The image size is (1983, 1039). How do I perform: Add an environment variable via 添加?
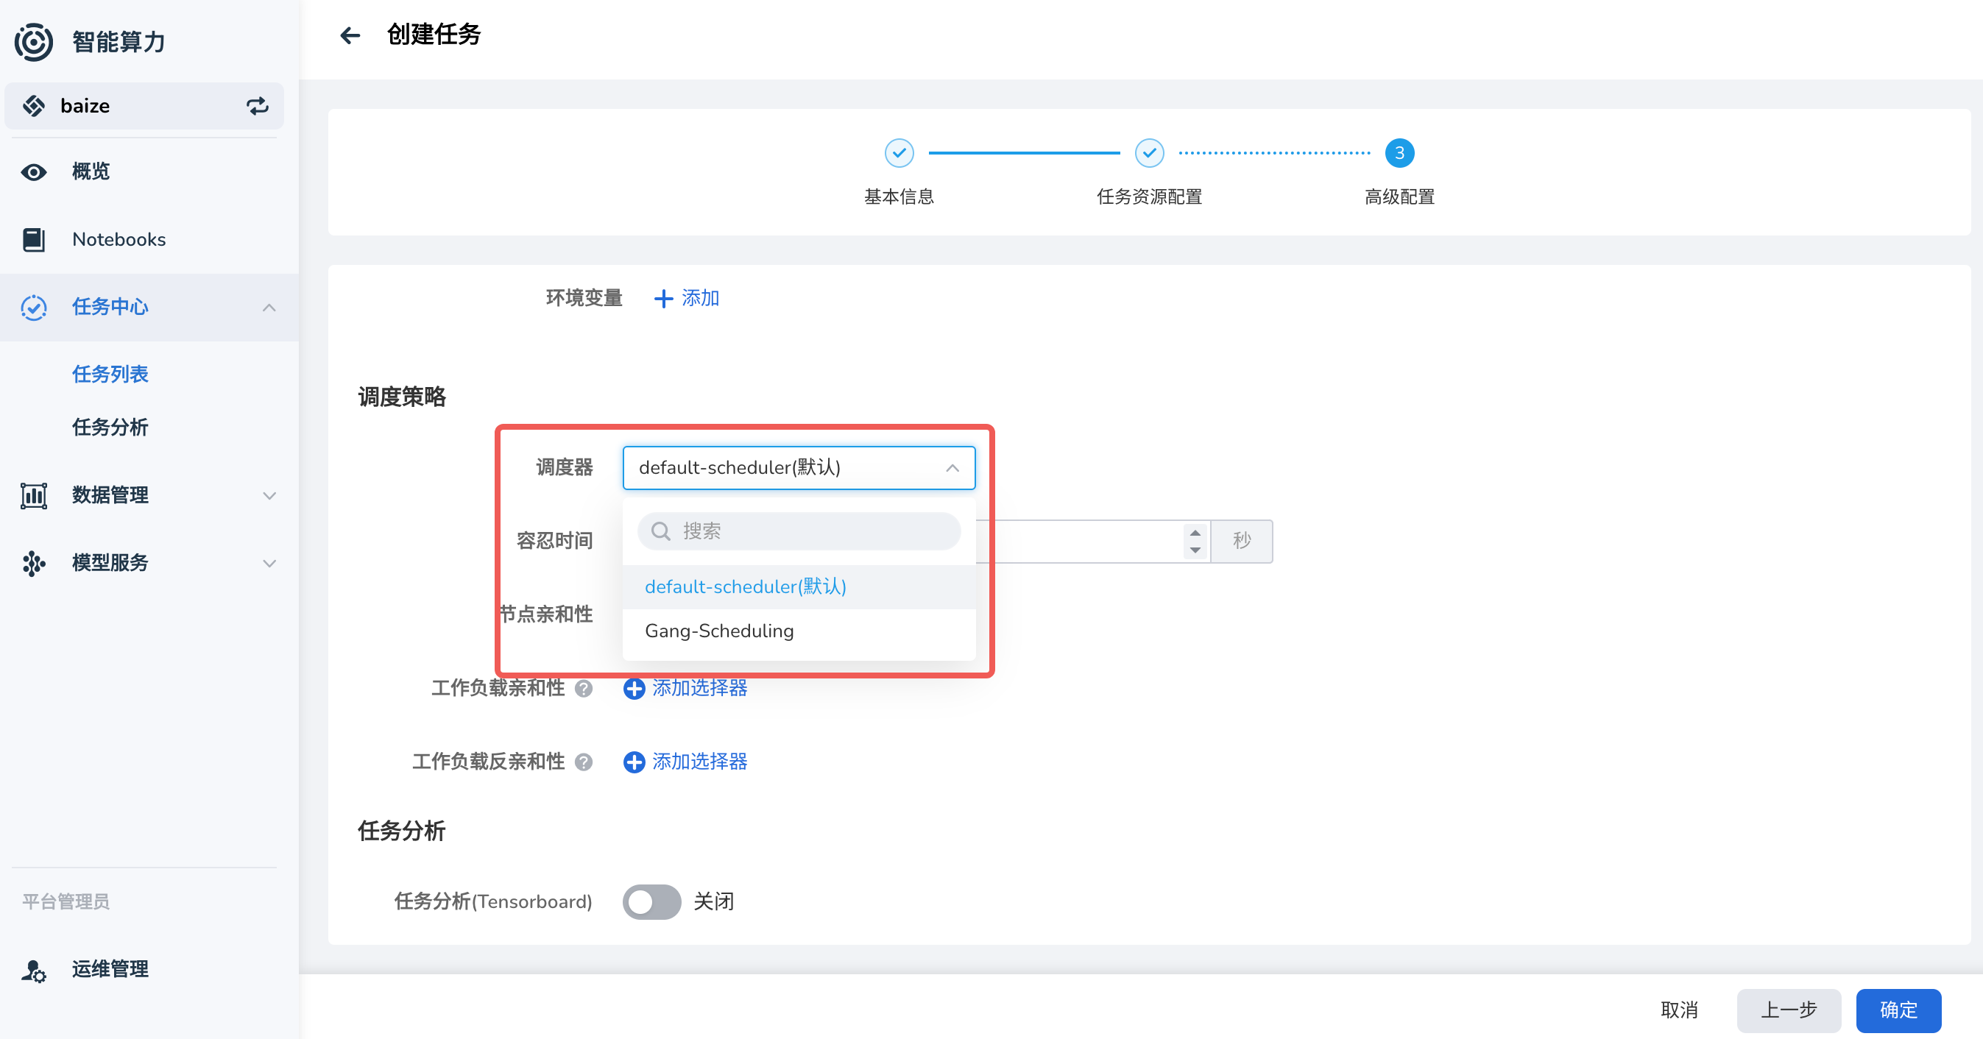click(687, 299)
